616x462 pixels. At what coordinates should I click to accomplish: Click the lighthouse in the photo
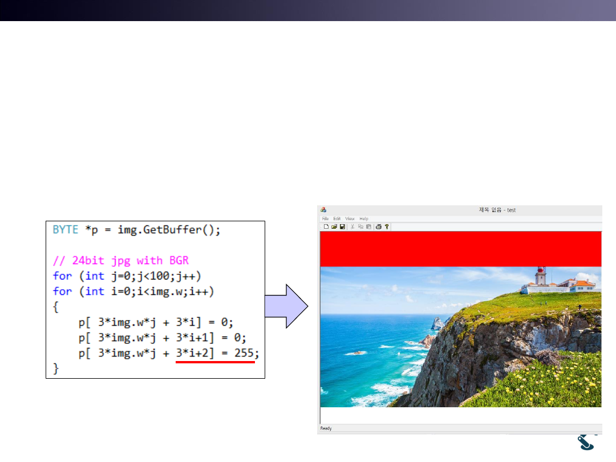tap(540, 277)
